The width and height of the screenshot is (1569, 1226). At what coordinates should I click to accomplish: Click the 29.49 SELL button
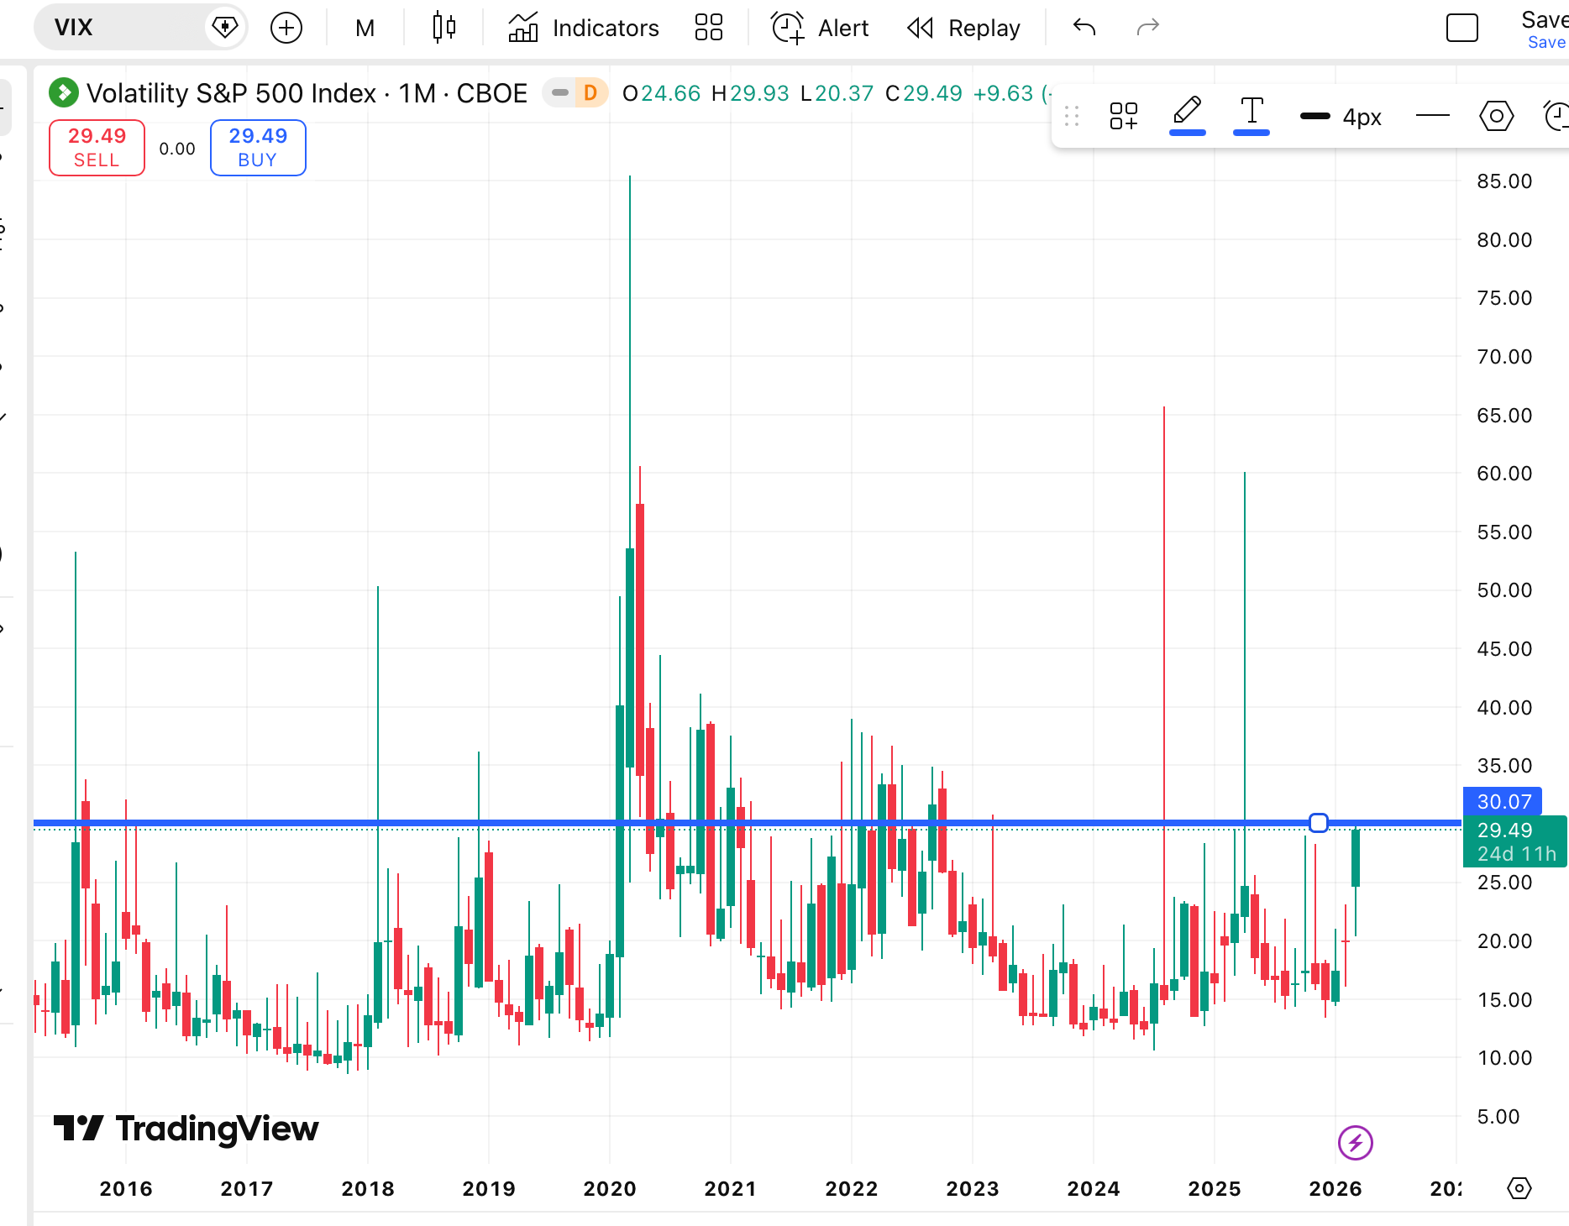[x=97, y=148]
